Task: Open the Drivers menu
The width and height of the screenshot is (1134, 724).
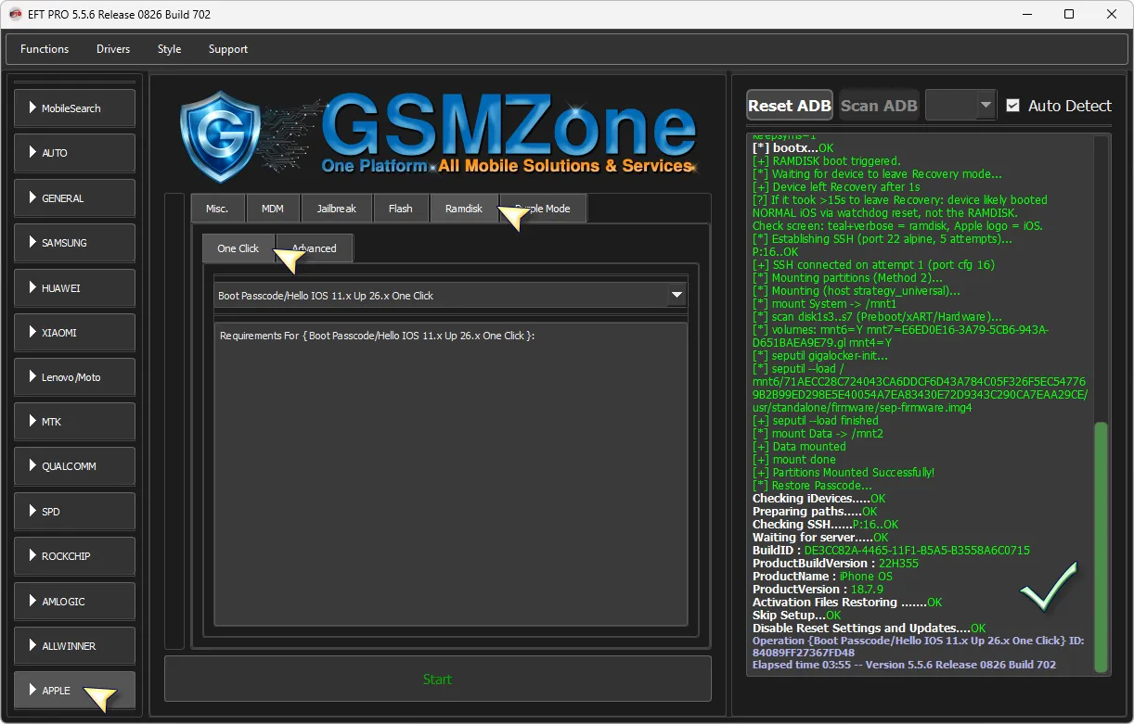Action: [113, 49]
